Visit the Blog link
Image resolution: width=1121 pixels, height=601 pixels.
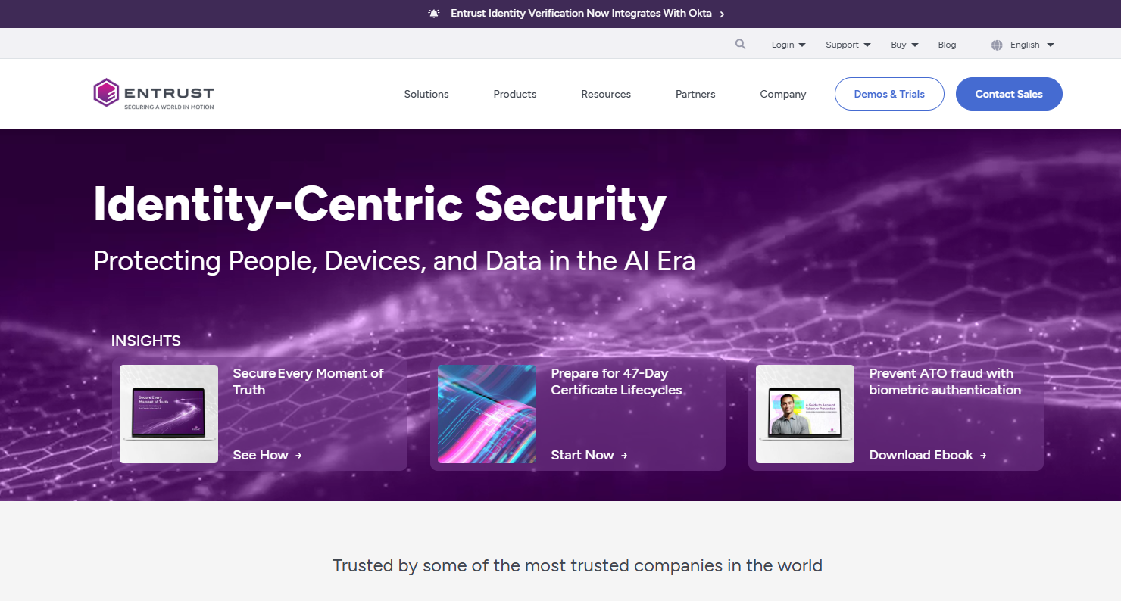(947, 45)
